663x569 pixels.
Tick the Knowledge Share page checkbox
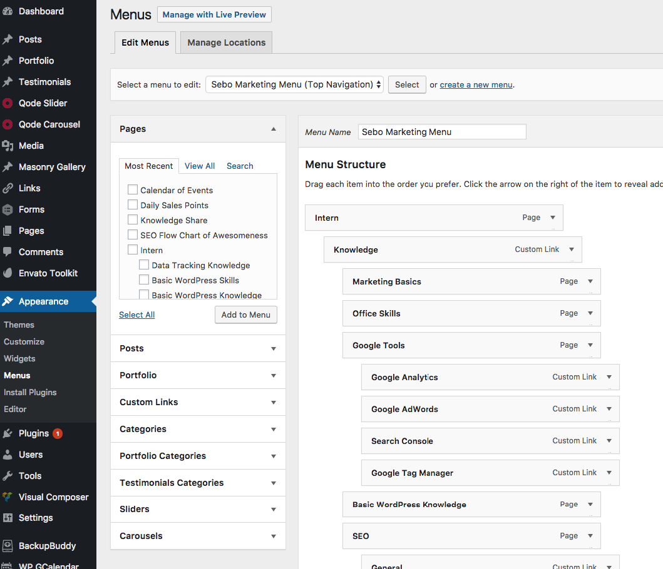[133, 220]
